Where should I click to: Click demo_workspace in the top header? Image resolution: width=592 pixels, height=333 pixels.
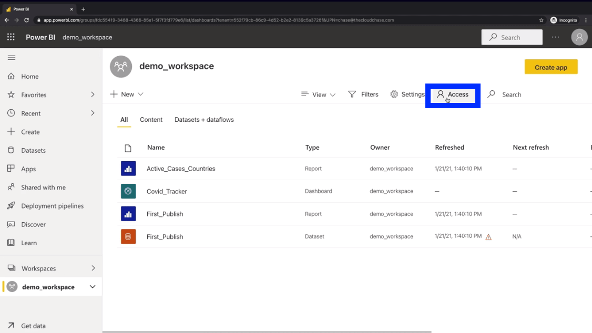87,37
